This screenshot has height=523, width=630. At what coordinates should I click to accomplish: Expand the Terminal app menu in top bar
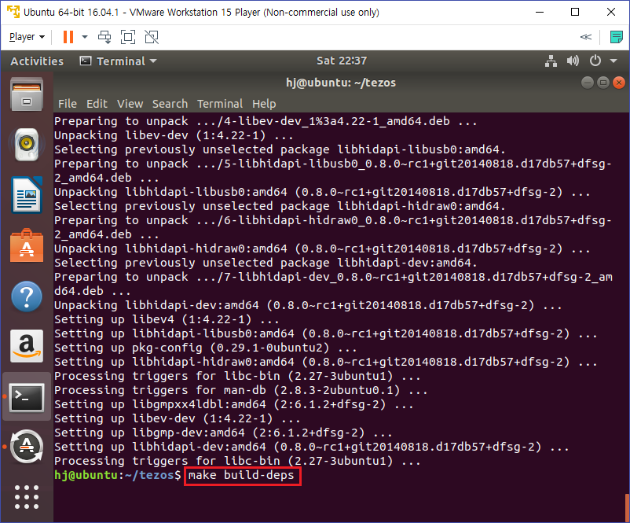coord(118,61)
